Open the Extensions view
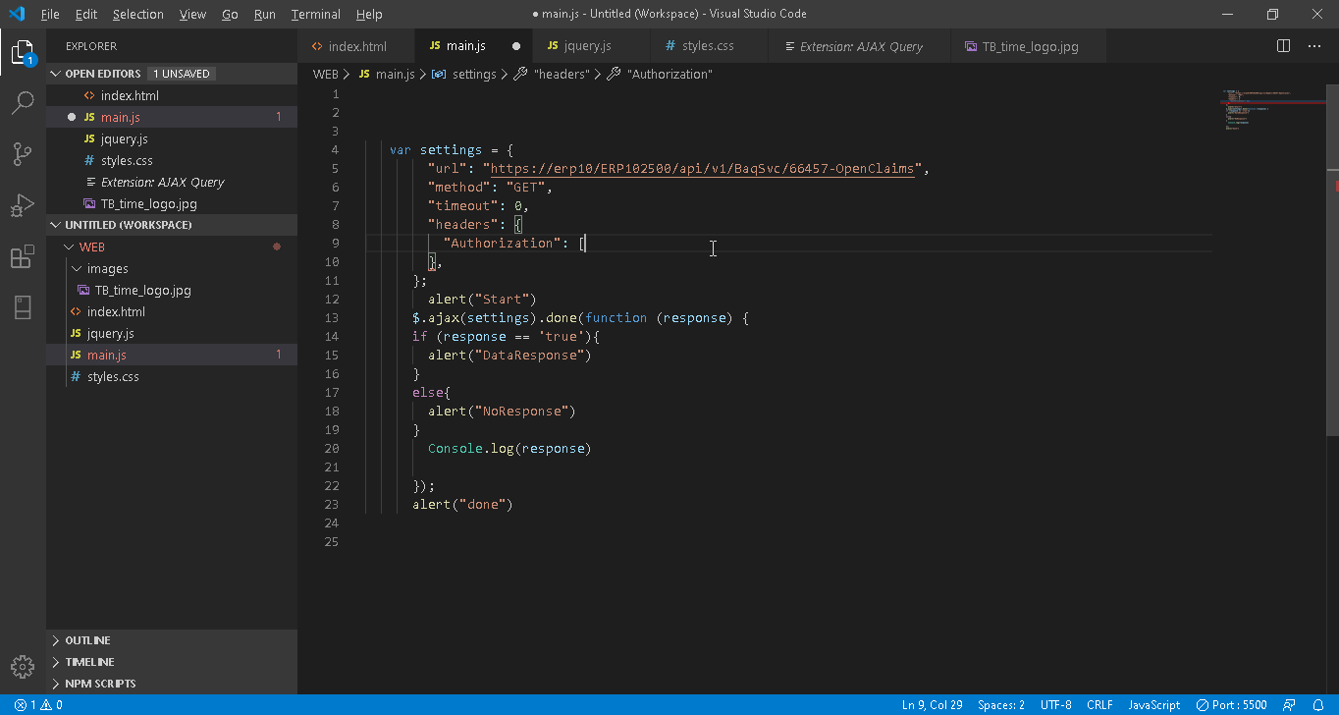The image size is (1339, 715). pyautogui.click(x=23, y=256)
